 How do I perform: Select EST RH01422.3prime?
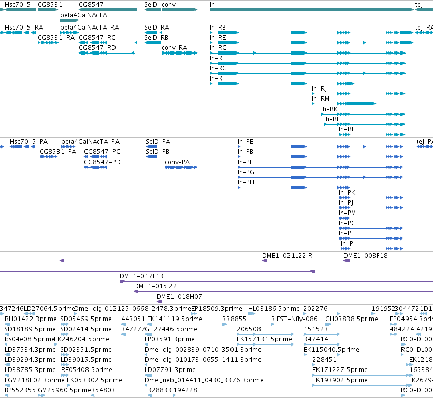pos(8,324)
